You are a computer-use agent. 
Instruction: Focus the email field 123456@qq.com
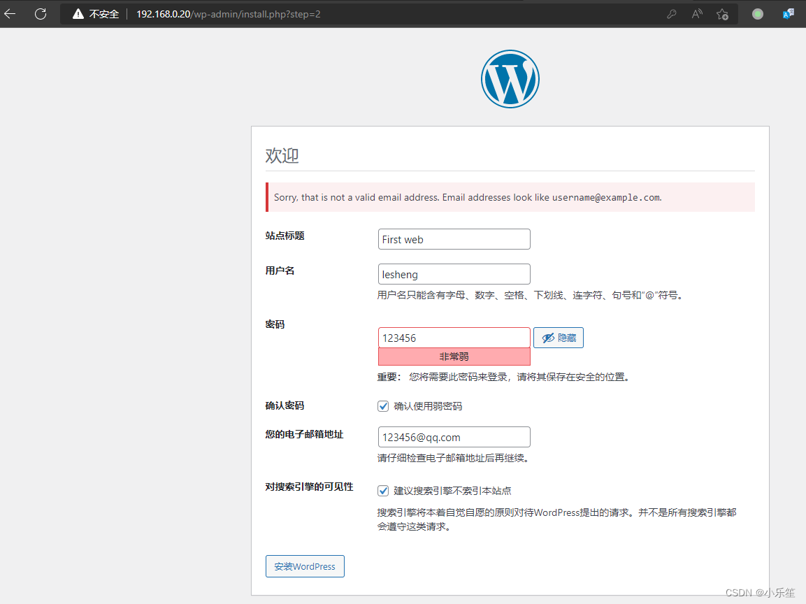[454, 437]
